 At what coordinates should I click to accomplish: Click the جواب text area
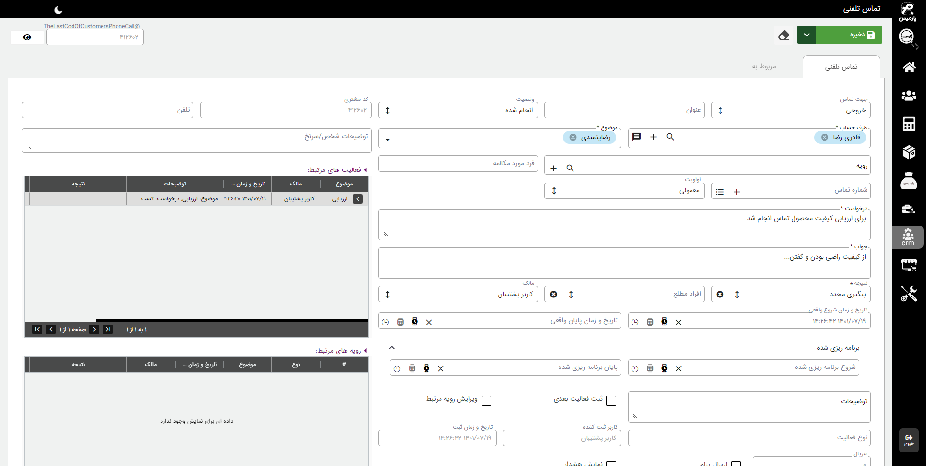click(x=624, y=263)
